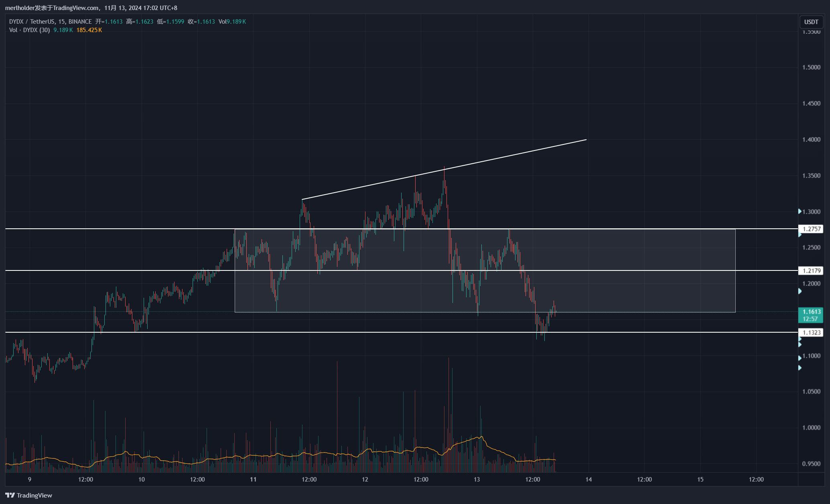Click the 1.5000 price axis label
Viewport: 830px width, 504px height.
coord(811,67)
